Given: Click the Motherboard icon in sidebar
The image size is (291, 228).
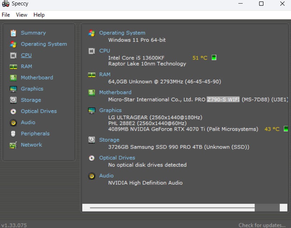Looking at the screenshot, I should [13, 78].
